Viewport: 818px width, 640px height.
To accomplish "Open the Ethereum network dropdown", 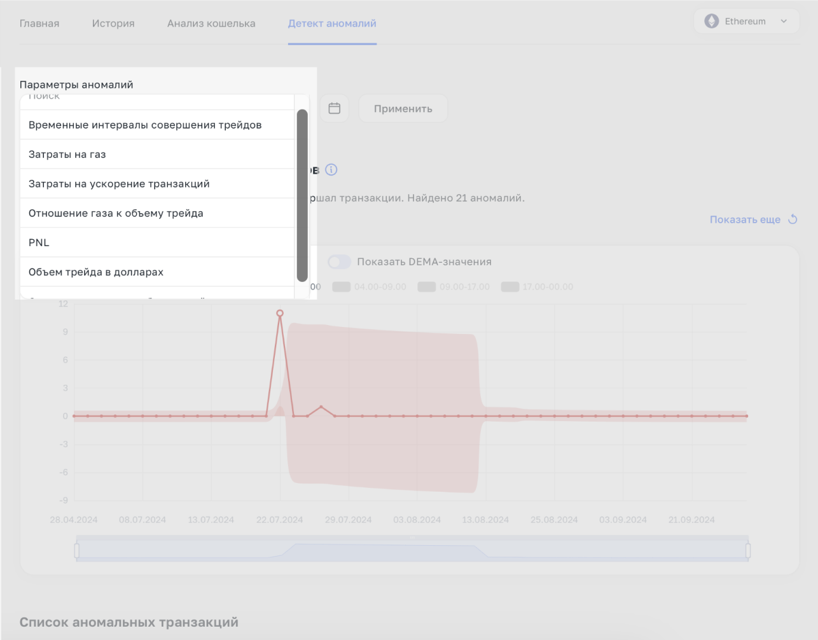I will (746, 21).
